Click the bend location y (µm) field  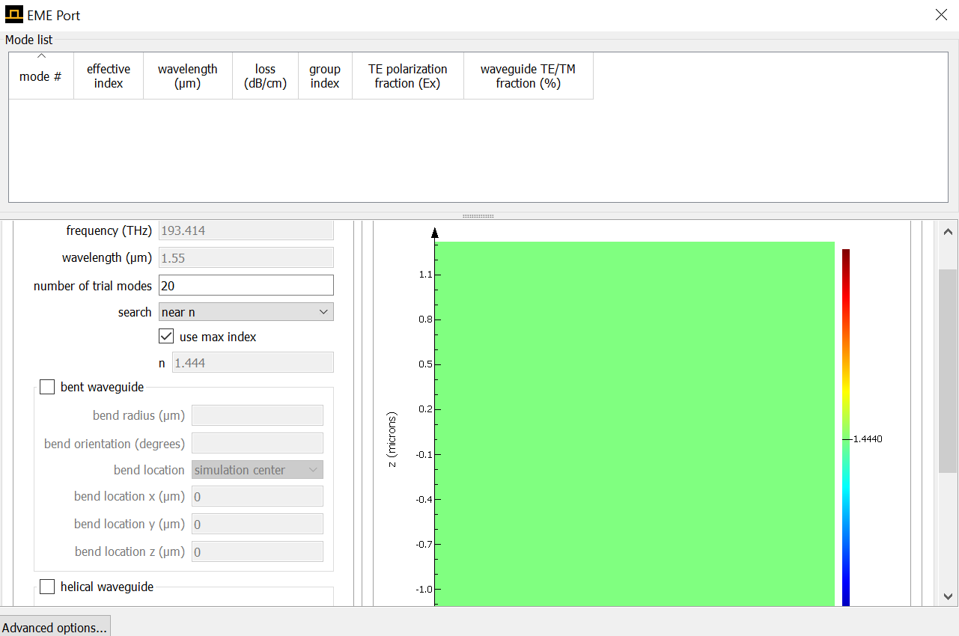(258, 524)
